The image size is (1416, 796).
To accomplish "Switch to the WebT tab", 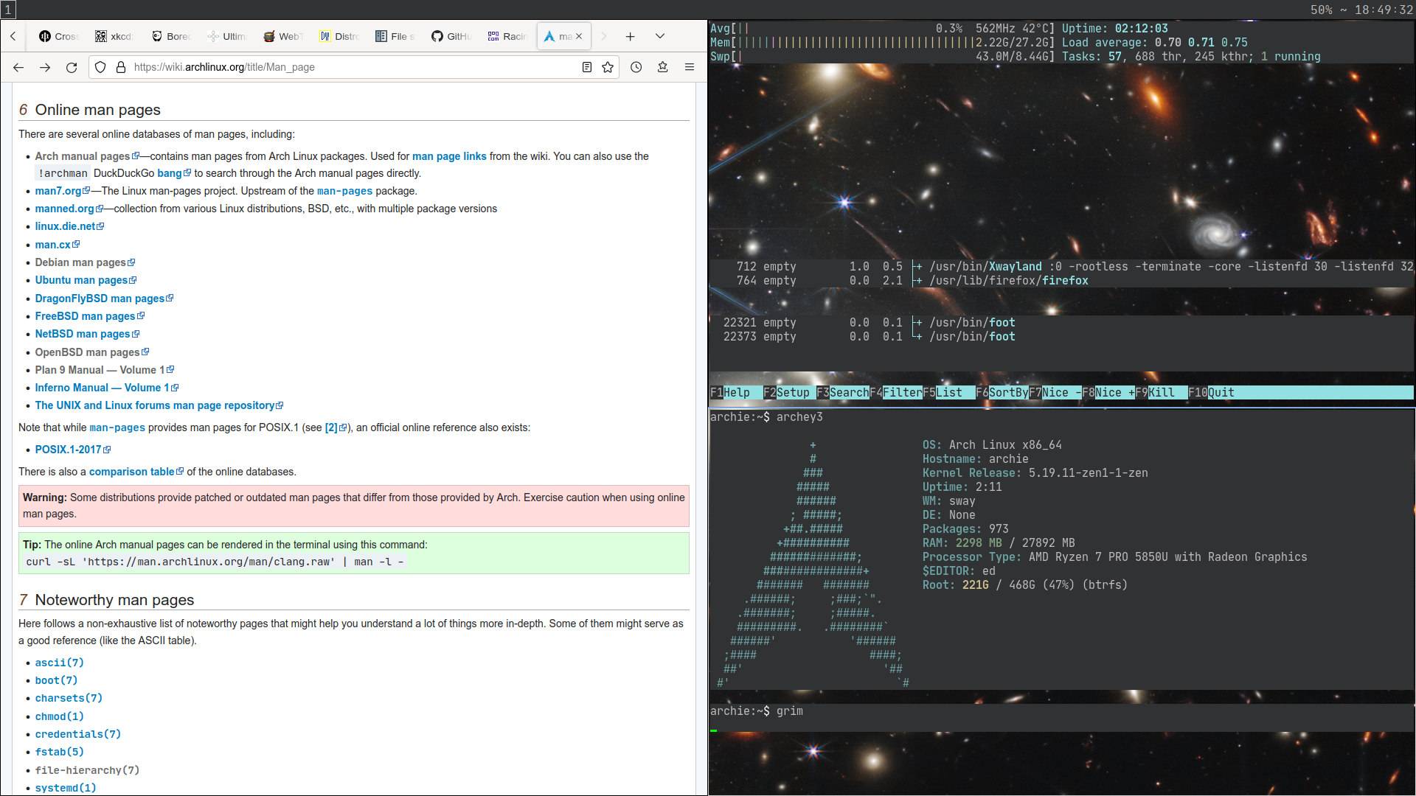I will (282, 36).
